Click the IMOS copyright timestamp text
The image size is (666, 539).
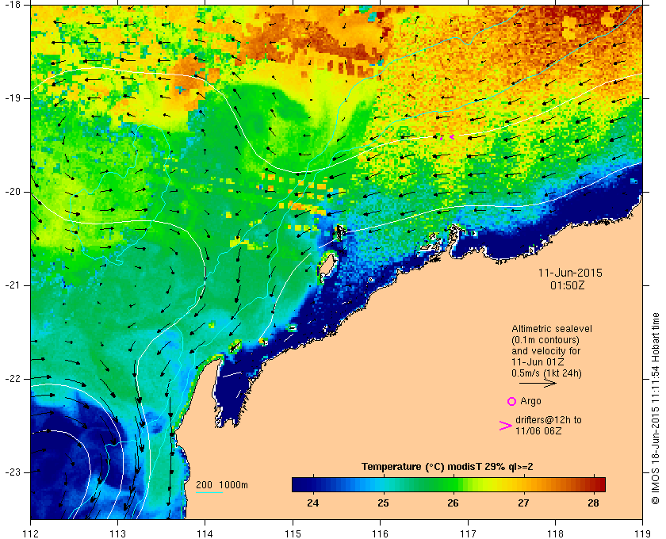click(655, 408)
